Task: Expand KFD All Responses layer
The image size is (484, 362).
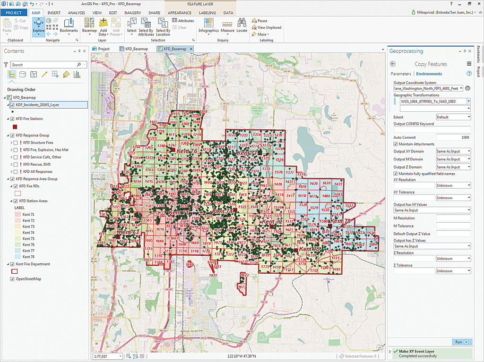Action: click(x=11, y=172)
